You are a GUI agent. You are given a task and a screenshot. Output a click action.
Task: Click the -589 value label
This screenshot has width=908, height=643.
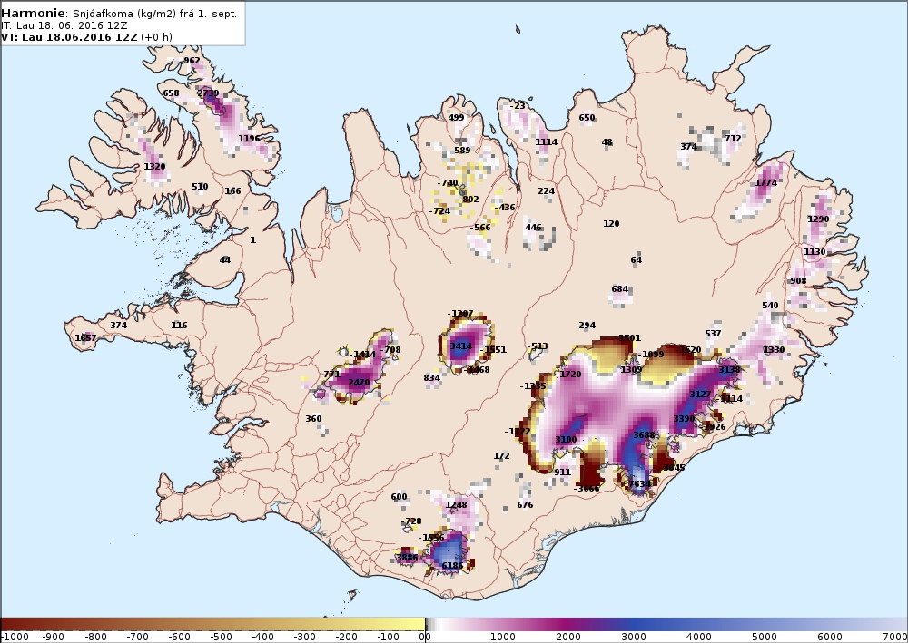pyautogui.click(x=461, y=151)
